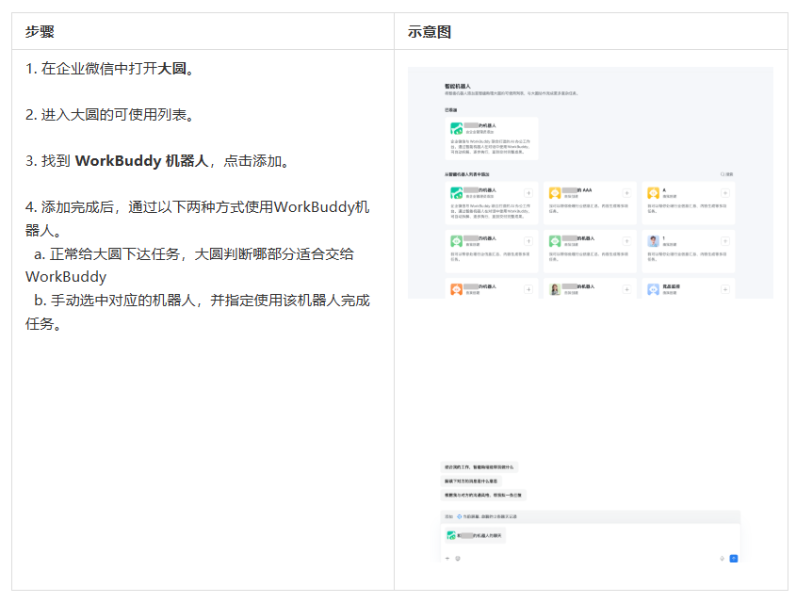
Task: Add the robot named "AAA" via its plus button
Action: point(626,193)
